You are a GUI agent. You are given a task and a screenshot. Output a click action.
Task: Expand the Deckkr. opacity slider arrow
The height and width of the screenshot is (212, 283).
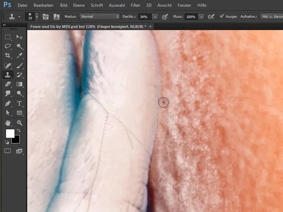coord(155,17)
